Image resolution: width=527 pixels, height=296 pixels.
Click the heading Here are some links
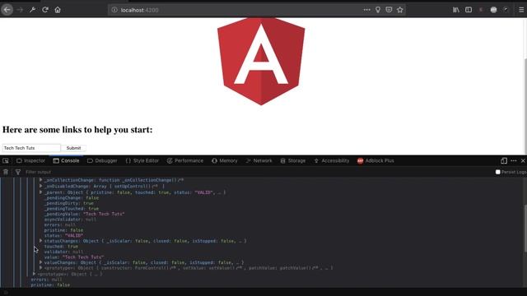pos(77,130)
